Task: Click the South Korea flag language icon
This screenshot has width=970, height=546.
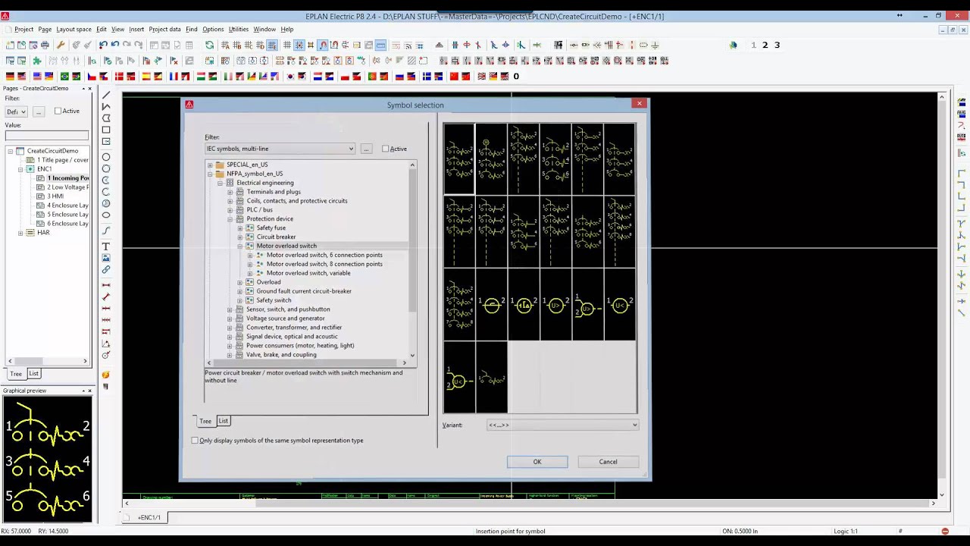Action: (290, 76)
